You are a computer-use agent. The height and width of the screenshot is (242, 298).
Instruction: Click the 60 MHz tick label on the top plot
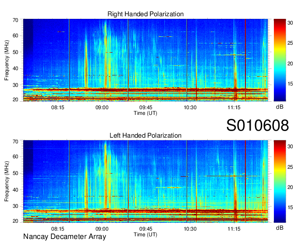click(x=16, y=36)
